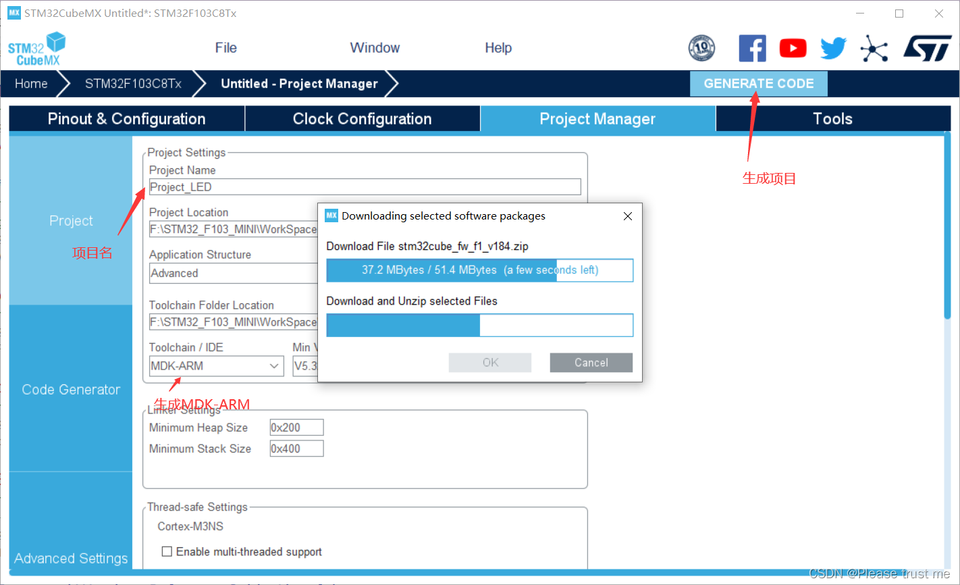Switch to Pinout & Configuration tab
Viewport: 960px width, 585px height.
pos(127,119)
